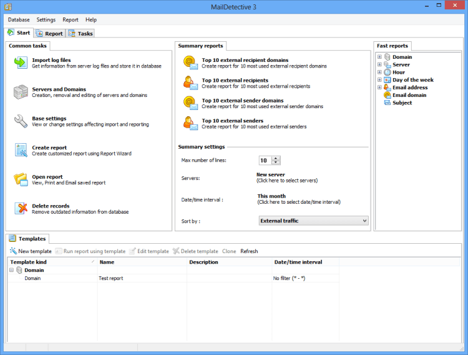468x355 pixels.
Task: Click This month date/time interval link
Action: pyautogui.click(x=271, y=196)
